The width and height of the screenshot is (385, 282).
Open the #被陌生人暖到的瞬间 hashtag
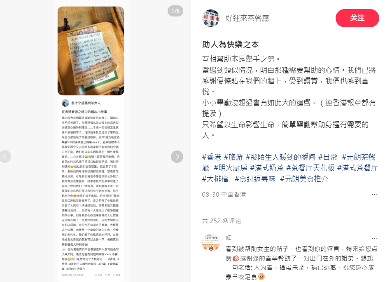[x=281, y=157]
